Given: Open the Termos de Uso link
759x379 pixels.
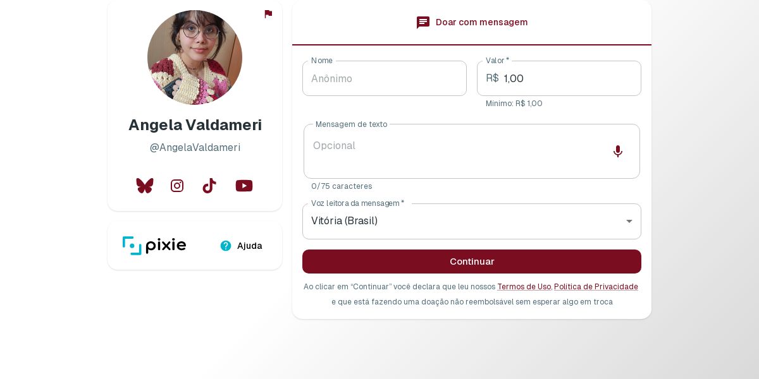Looking at the screenshot, I should 524,287.
